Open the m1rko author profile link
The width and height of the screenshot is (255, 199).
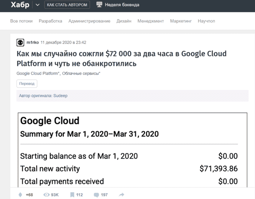pos(33,42)
